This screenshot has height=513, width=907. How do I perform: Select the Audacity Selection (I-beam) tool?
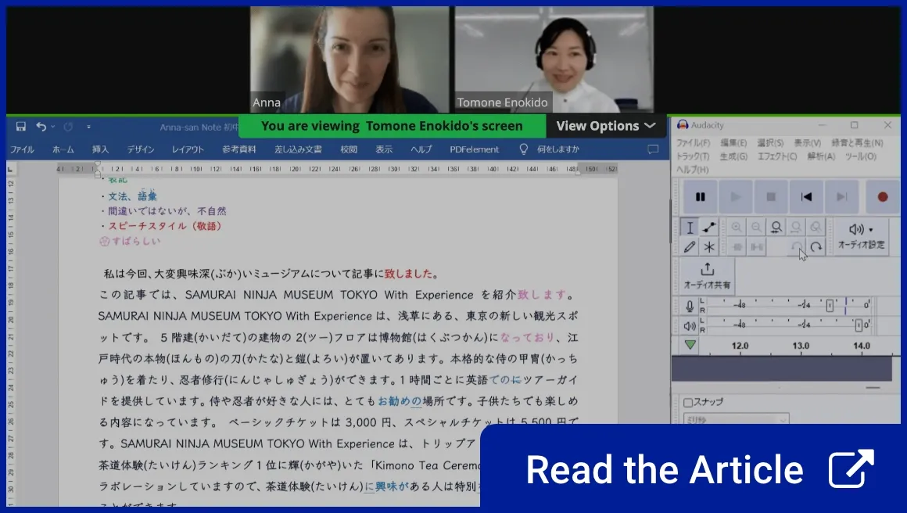[x=690, y=228]
